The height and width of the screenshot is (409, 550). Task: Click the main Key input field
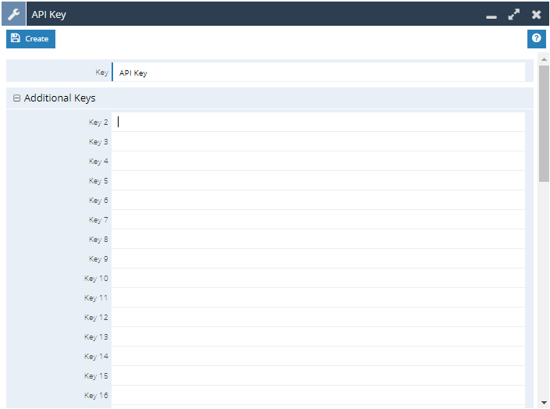tap(318, 73)
